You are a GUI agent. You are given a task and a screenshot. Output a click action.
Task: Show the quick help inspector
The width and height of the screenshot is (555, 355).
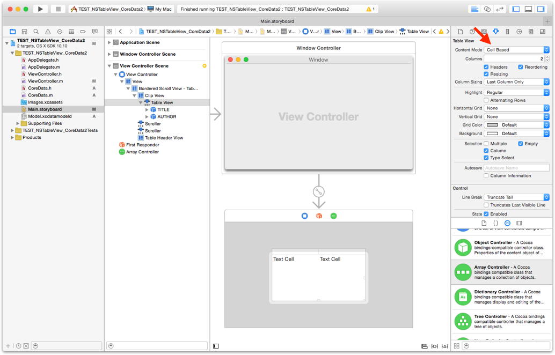click(x=472, y=32)
